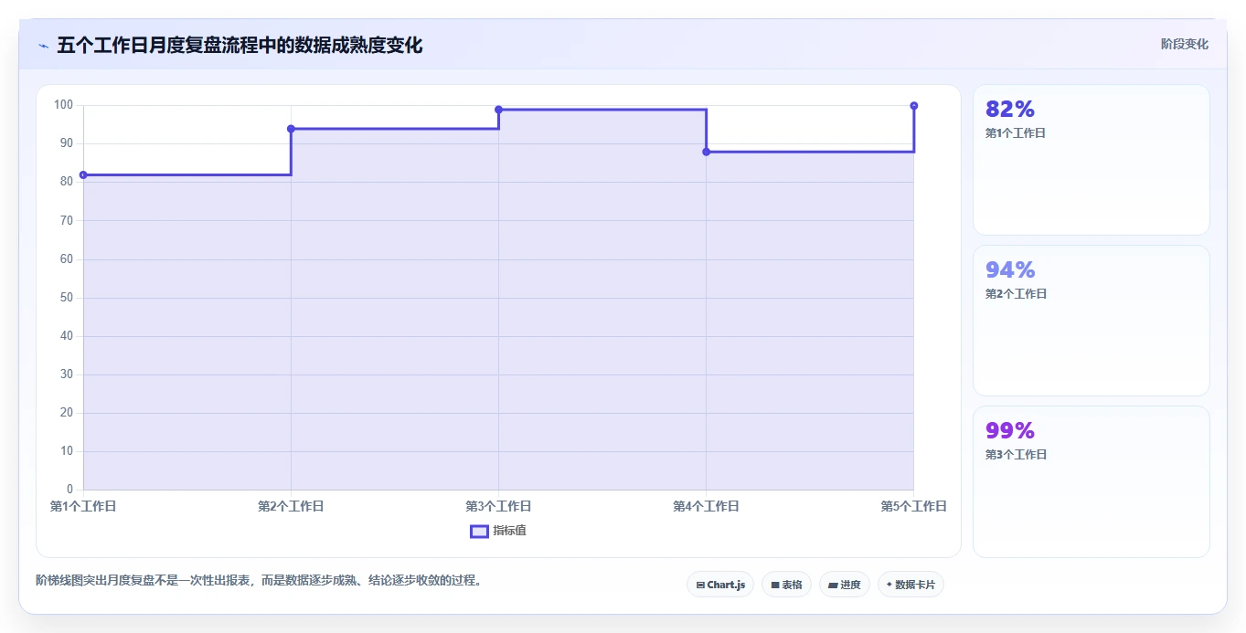Viewport: 1246px width, 633px height.
Task: Open the 82% 第1个工作日 card
Action: 1091,160
